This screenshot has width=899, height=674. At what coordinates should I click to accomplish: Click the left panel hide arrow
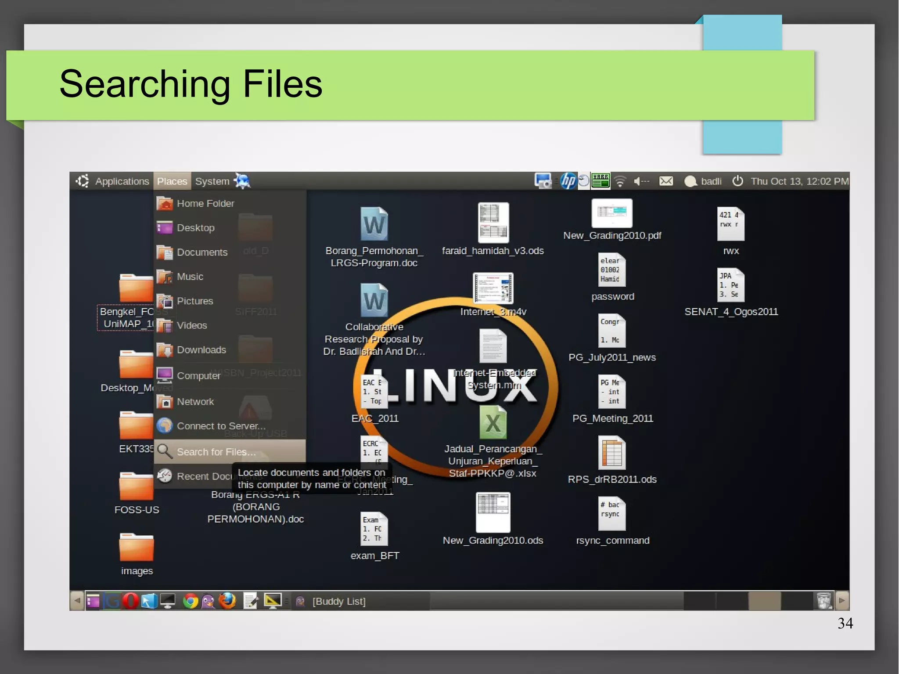click(x=77, y=601)
